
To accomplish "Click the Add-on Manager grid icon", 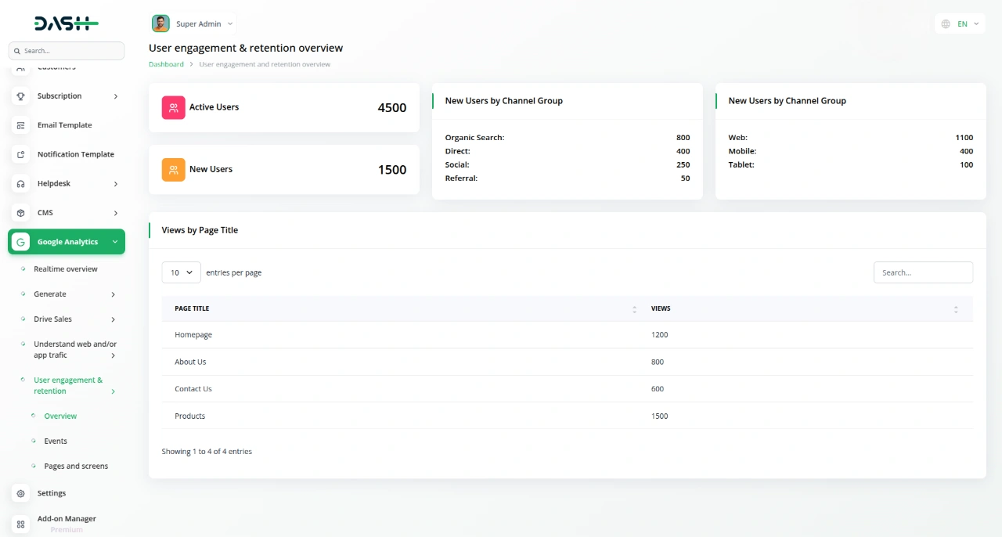I will pos(20,524).
